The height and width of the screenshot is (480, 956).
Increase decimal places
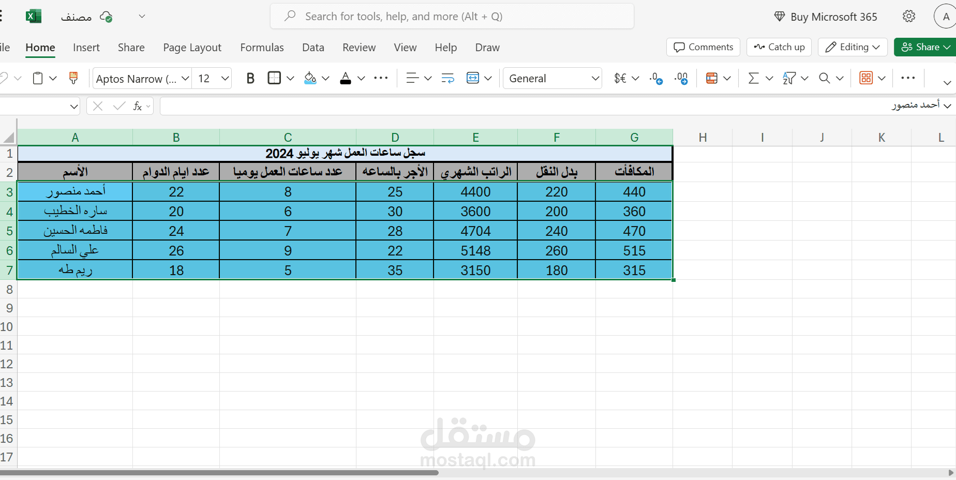681,78
